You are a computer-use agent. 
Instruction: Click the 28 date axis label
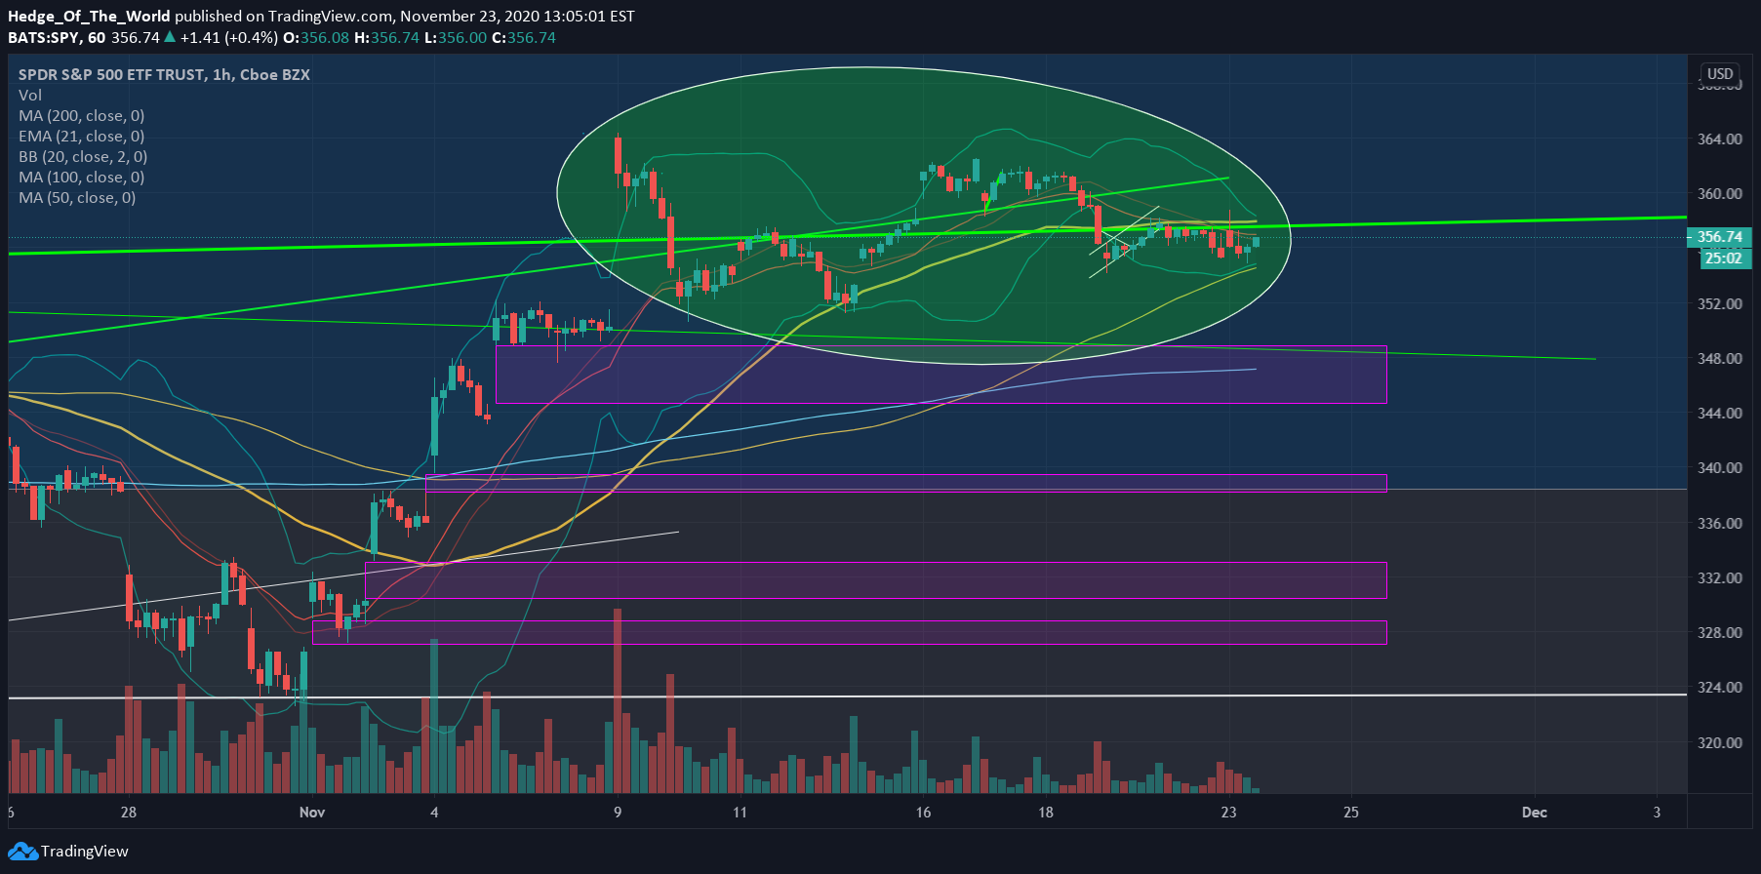129,812
